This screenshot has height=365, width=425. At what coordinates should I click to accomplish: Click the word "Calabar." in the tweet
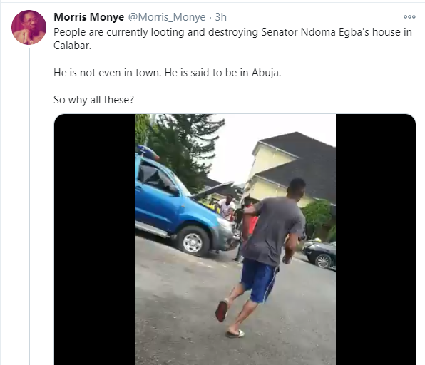[72, 46]
